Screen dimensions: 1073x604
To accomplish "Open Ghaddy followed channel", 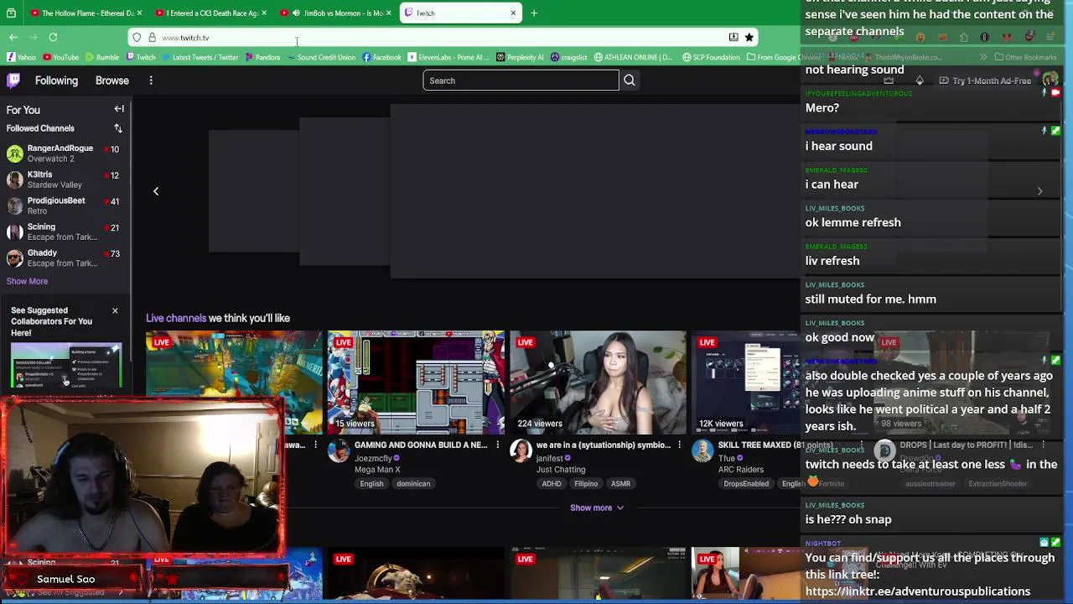I will point(65,258).
